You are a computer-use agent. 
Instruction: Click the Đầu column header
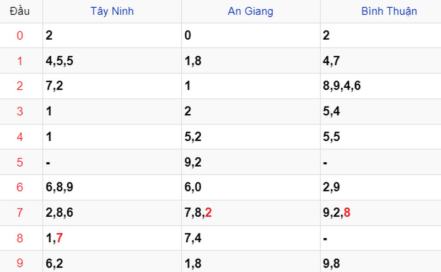(20, 11)
